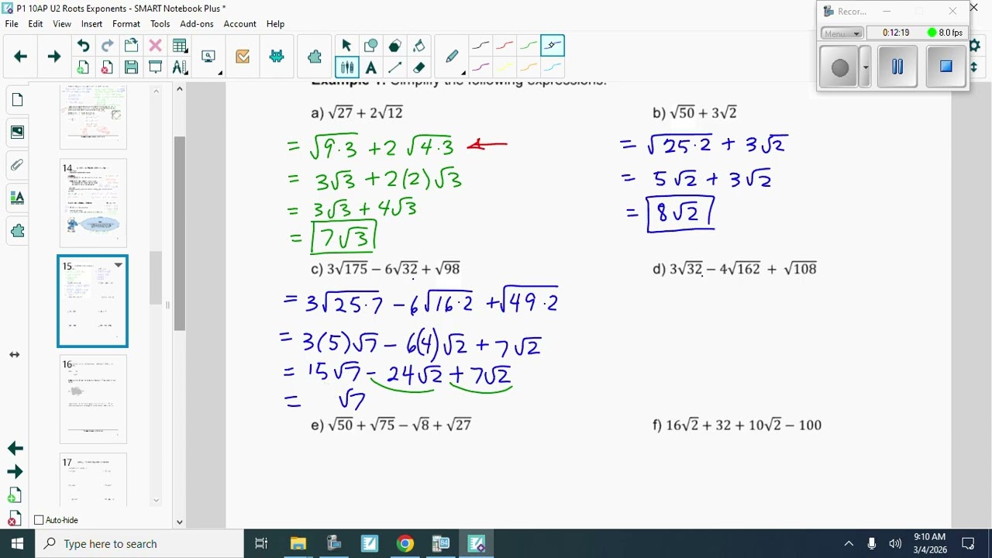The image size is (992, 558).
Task: Open a file with the folder icon
Action: pyautogui.click(x=131, y=46)
